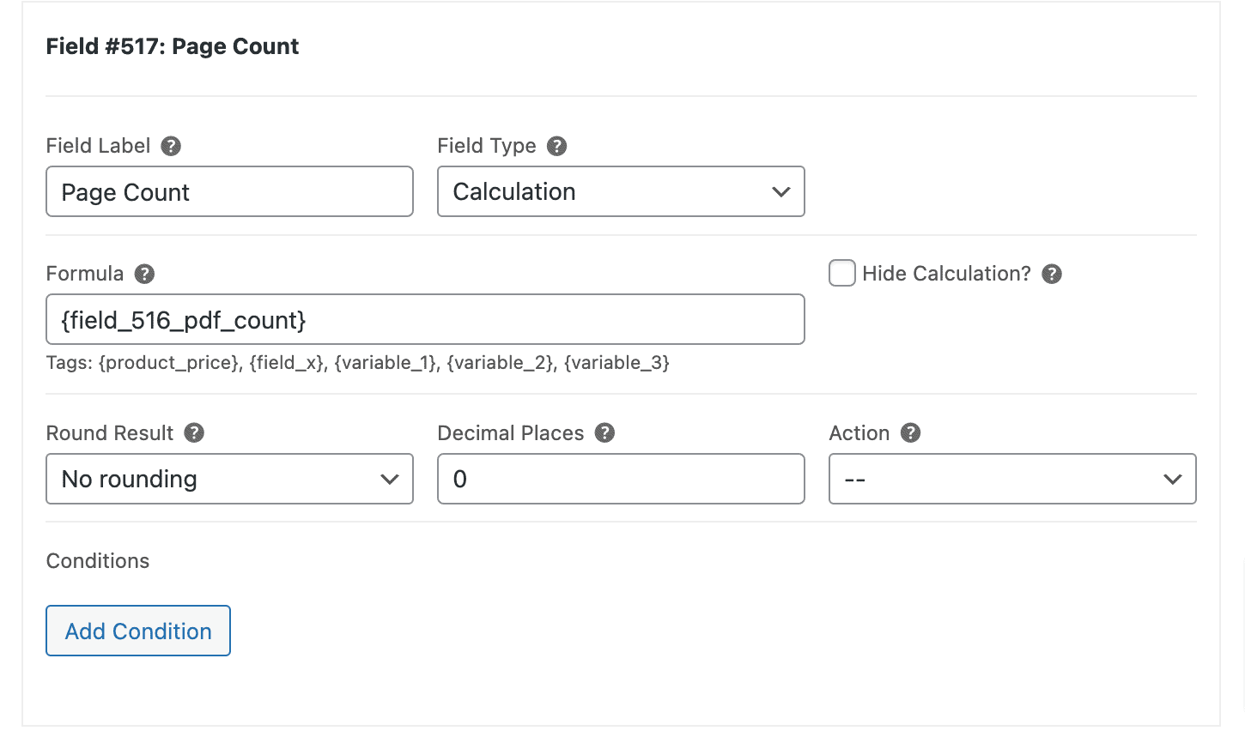This screenshot has height=743, width=1245.
Task: Click the Field Type label text
Action: pos(487,146)
